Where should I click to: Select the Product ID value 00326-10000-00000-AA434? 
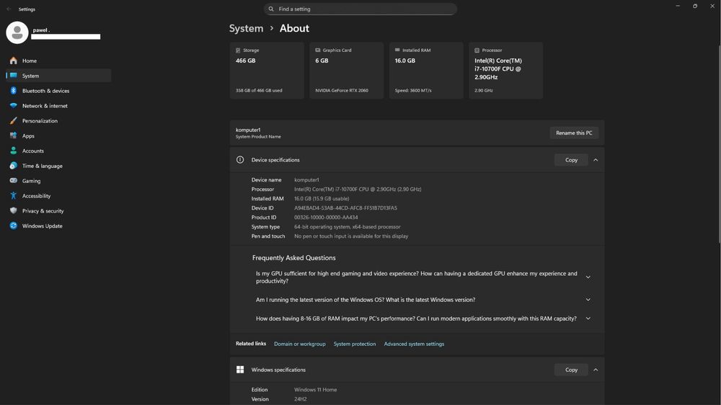coord(326,218)
